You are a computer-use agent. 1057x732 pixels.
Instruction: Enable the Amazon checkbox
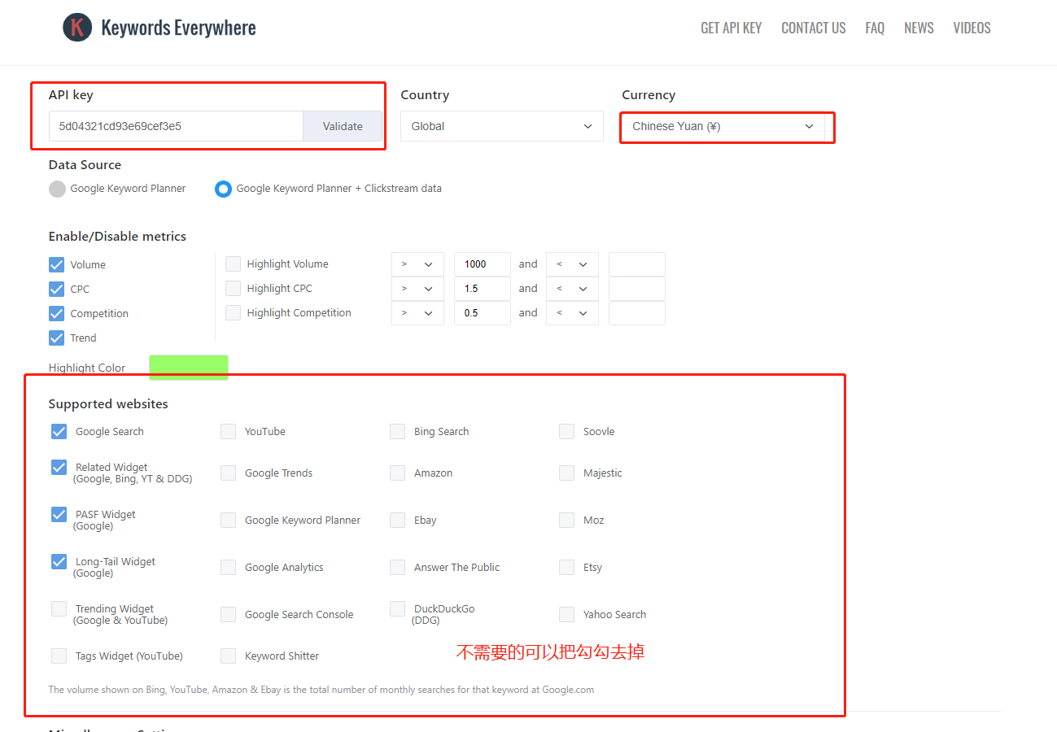point(397,473)
